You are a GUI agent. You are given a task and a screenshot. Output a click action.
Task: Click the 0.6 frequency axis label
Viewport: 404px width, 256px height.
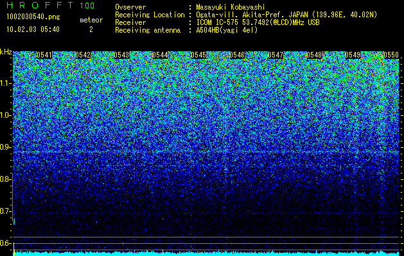click(x=6, y=243)
